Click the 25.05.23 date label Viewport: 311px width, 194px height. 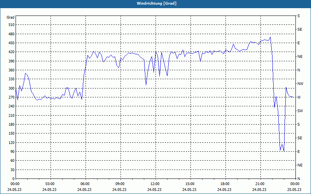(294, 189)
